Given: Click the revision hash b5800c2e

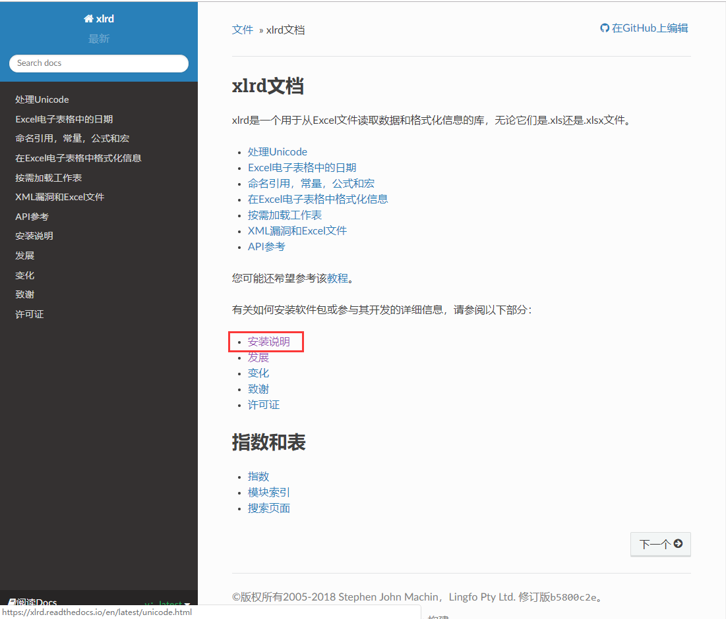Looking at the screenshot, I should (573, 597).
